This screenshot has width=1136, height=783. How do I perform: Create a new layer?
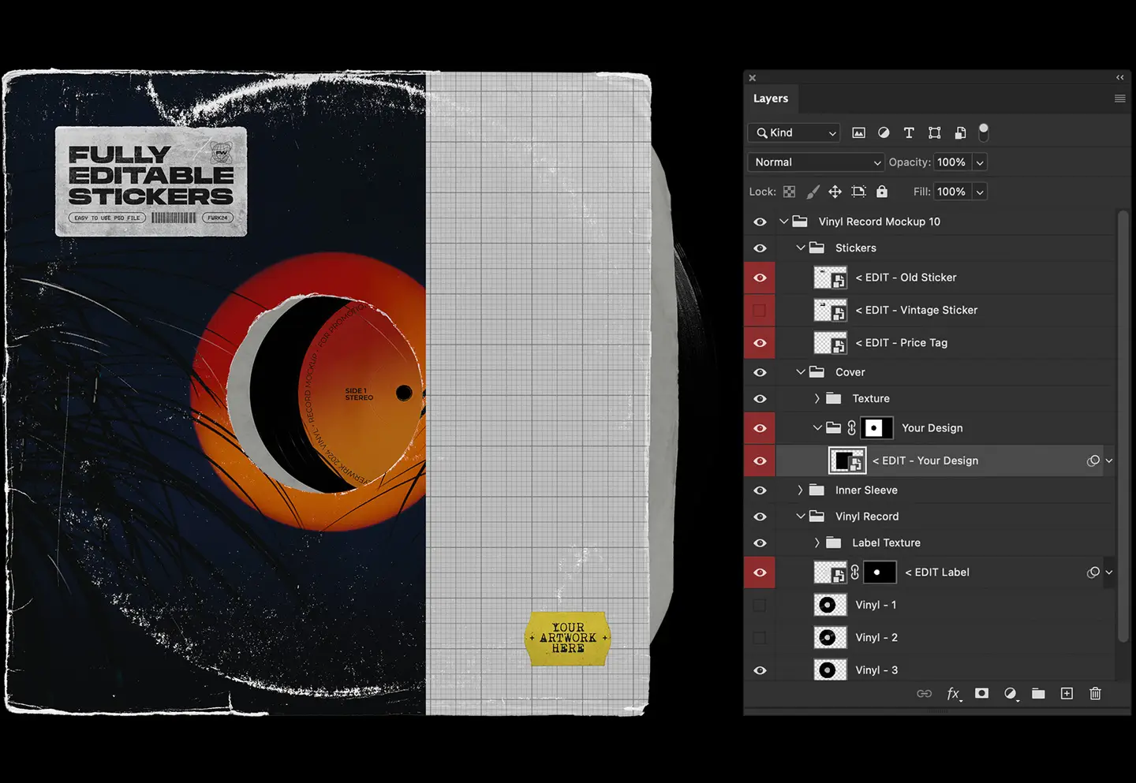[x=1067, y=694]
